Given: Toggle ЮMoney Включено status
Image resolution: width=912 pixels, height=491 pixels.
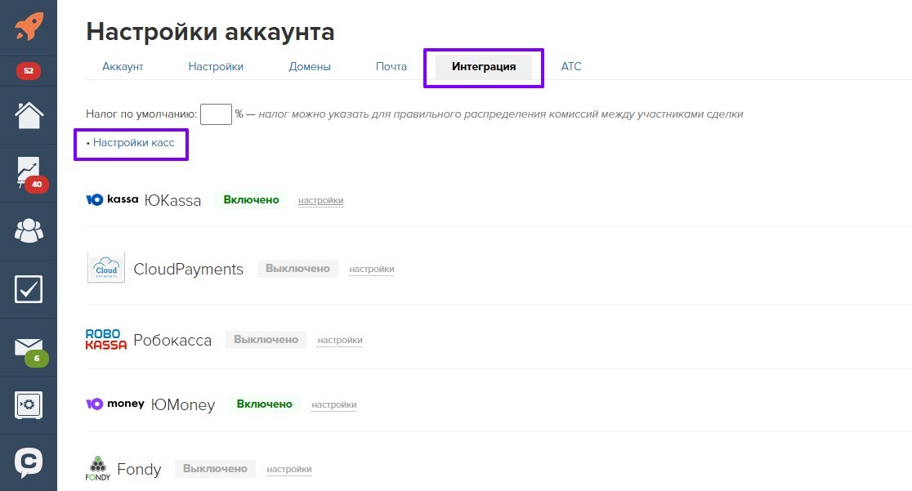Looking at the screenshot, I should point(265,404).
